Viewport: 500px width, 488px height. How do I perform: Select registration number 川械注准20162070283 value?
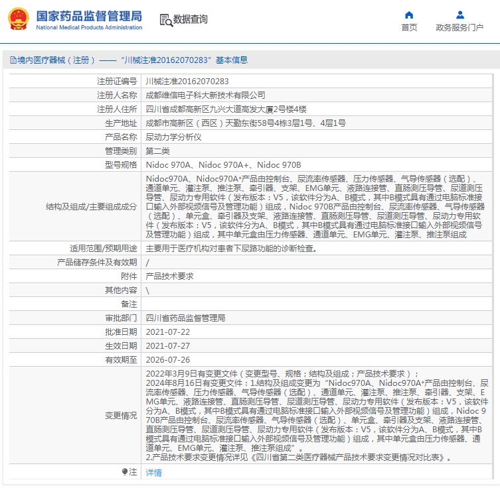(187, 82)
